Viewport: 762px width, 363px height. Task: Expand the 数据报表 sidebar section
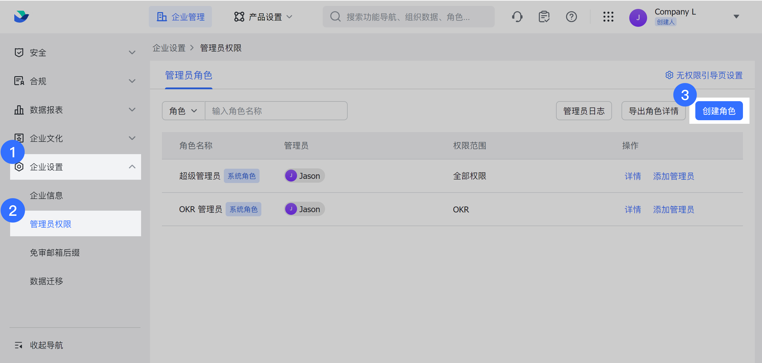point(132,110)
